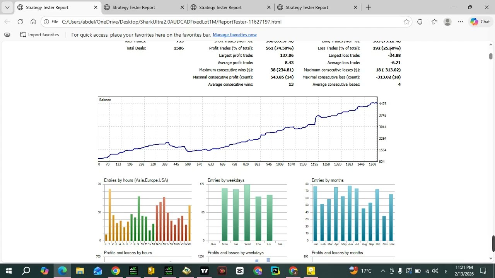Image resolution: width=495 pixels, height=278 pixels.
Task: Open the Extensions puzzle icon
Action: pyautogui.click(x=420, y=22)
